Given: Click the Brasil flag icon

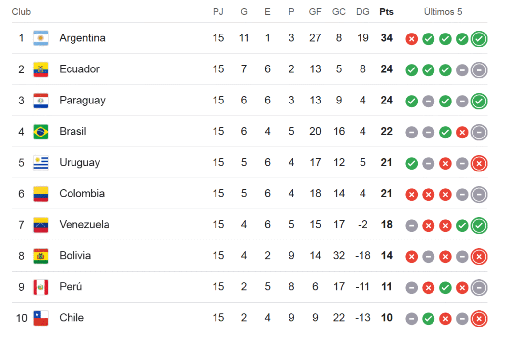Looking at the screenshot, I should [40, 132].
